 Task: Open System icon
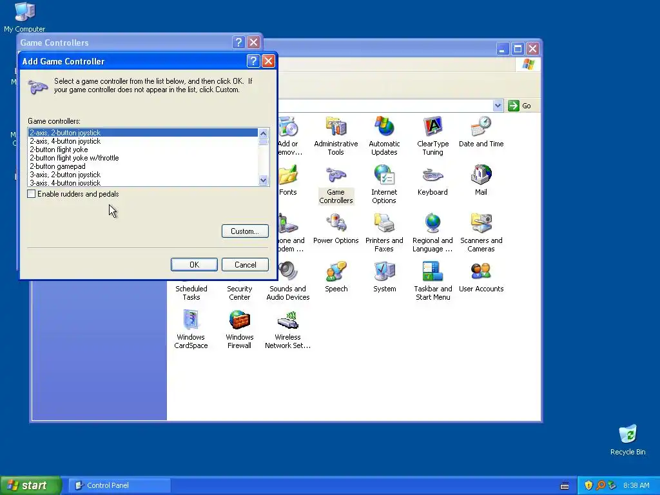[384, 277]
